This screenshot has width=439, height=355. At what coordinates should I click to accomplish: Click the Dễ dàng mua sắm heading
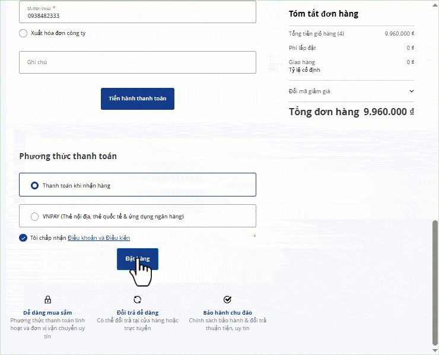(47, 313)
